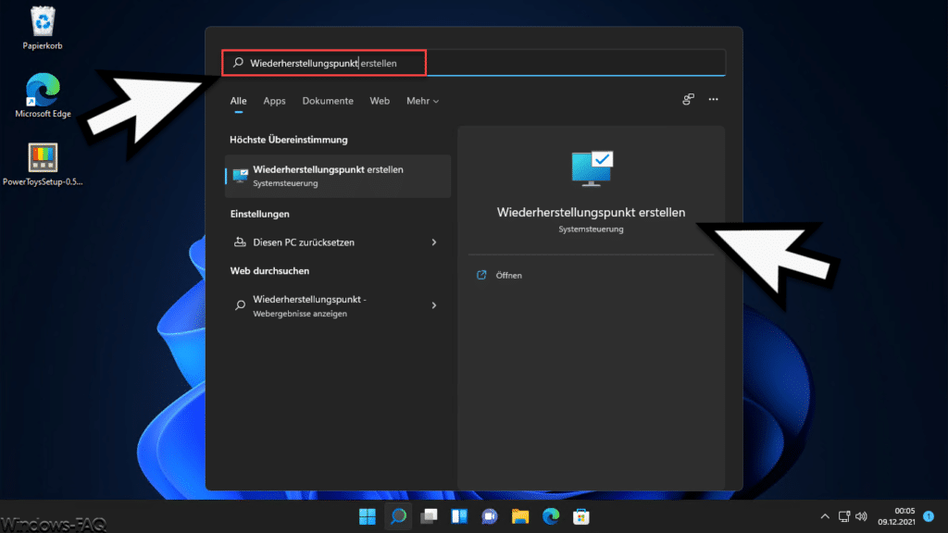The image size is (948, 533).
Task: Switch to the Dokumente search tab
Action: 328,101
